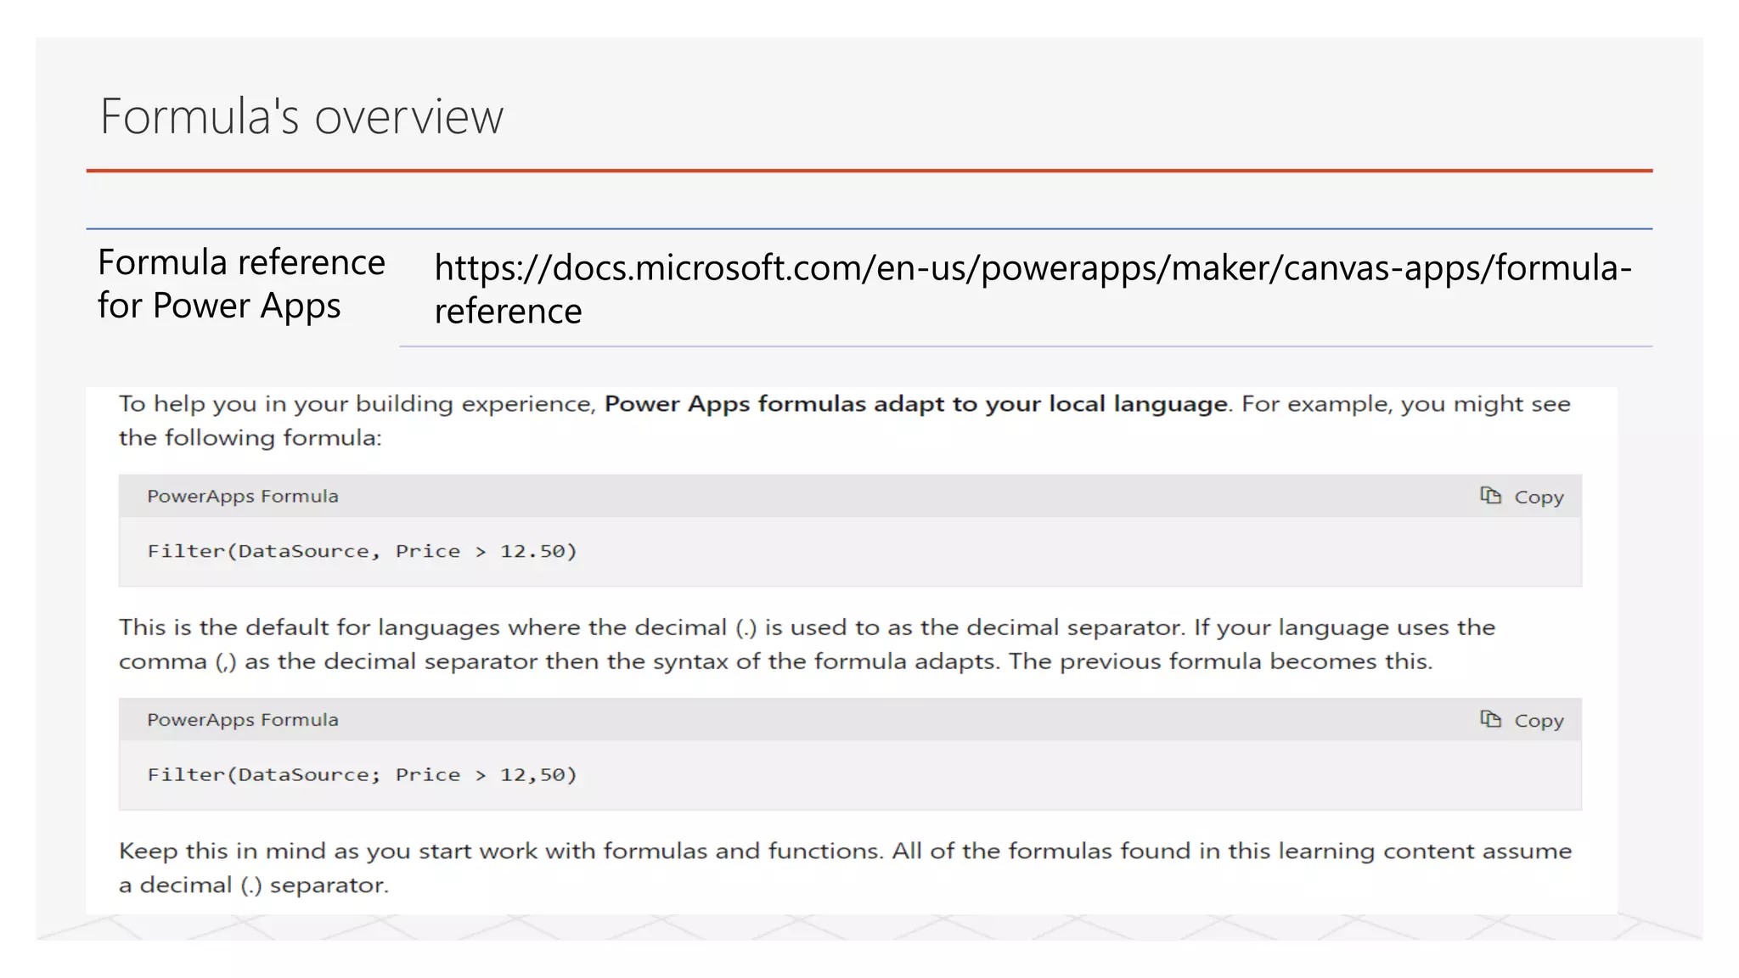Click the Copy label next to the Filter(DataSource; Price > 12,50) block
The image size is (1739, 978).
tap(1539, 721)
